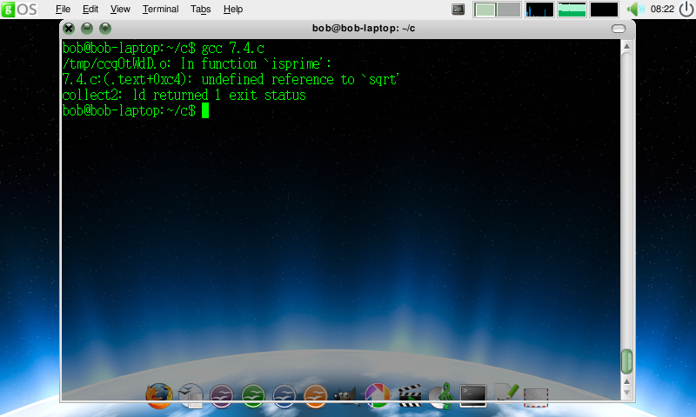Close the terminal window
Image resolution: width=696 pixels, height=417 pixels.
point(69,29)
